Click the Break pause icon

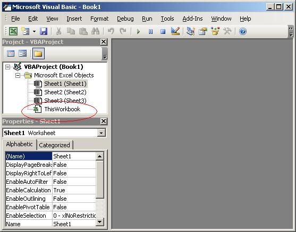(x=150, y=31)
